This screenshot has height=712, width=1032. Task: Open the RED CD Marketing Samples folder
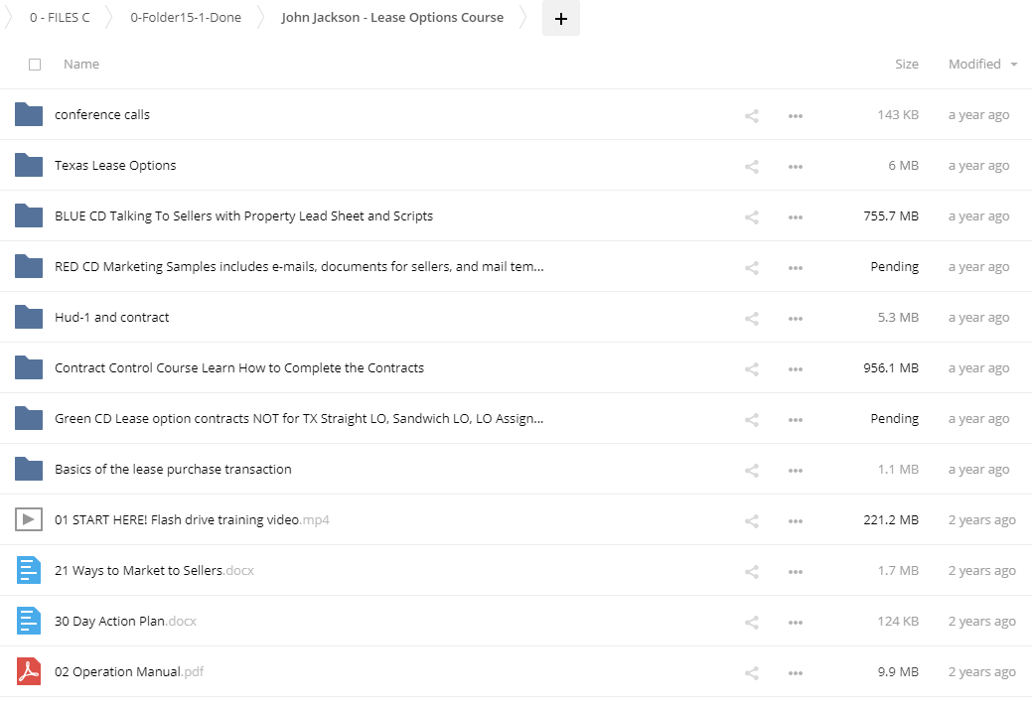(299, 267)
